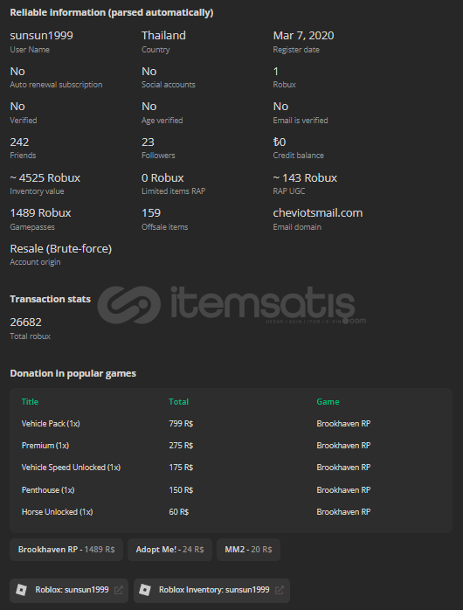463x610 pixels.
Task: Click the external link icon on the Roblox profile button
Action: (119, 590)
